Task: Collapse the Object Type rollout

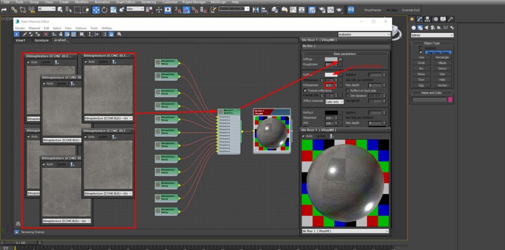Action: [x=432, y=43]
